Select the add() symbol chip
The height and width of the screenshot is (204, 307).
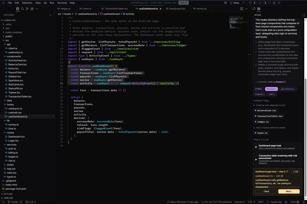point(272,94)
